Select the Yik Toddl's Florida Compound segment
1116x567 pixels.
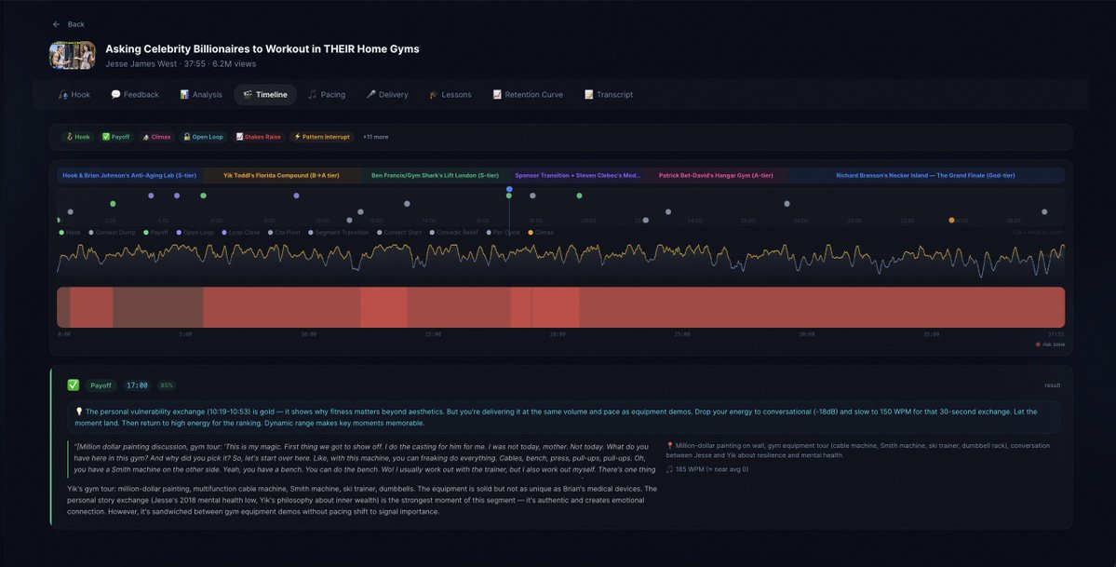(282, 175)
